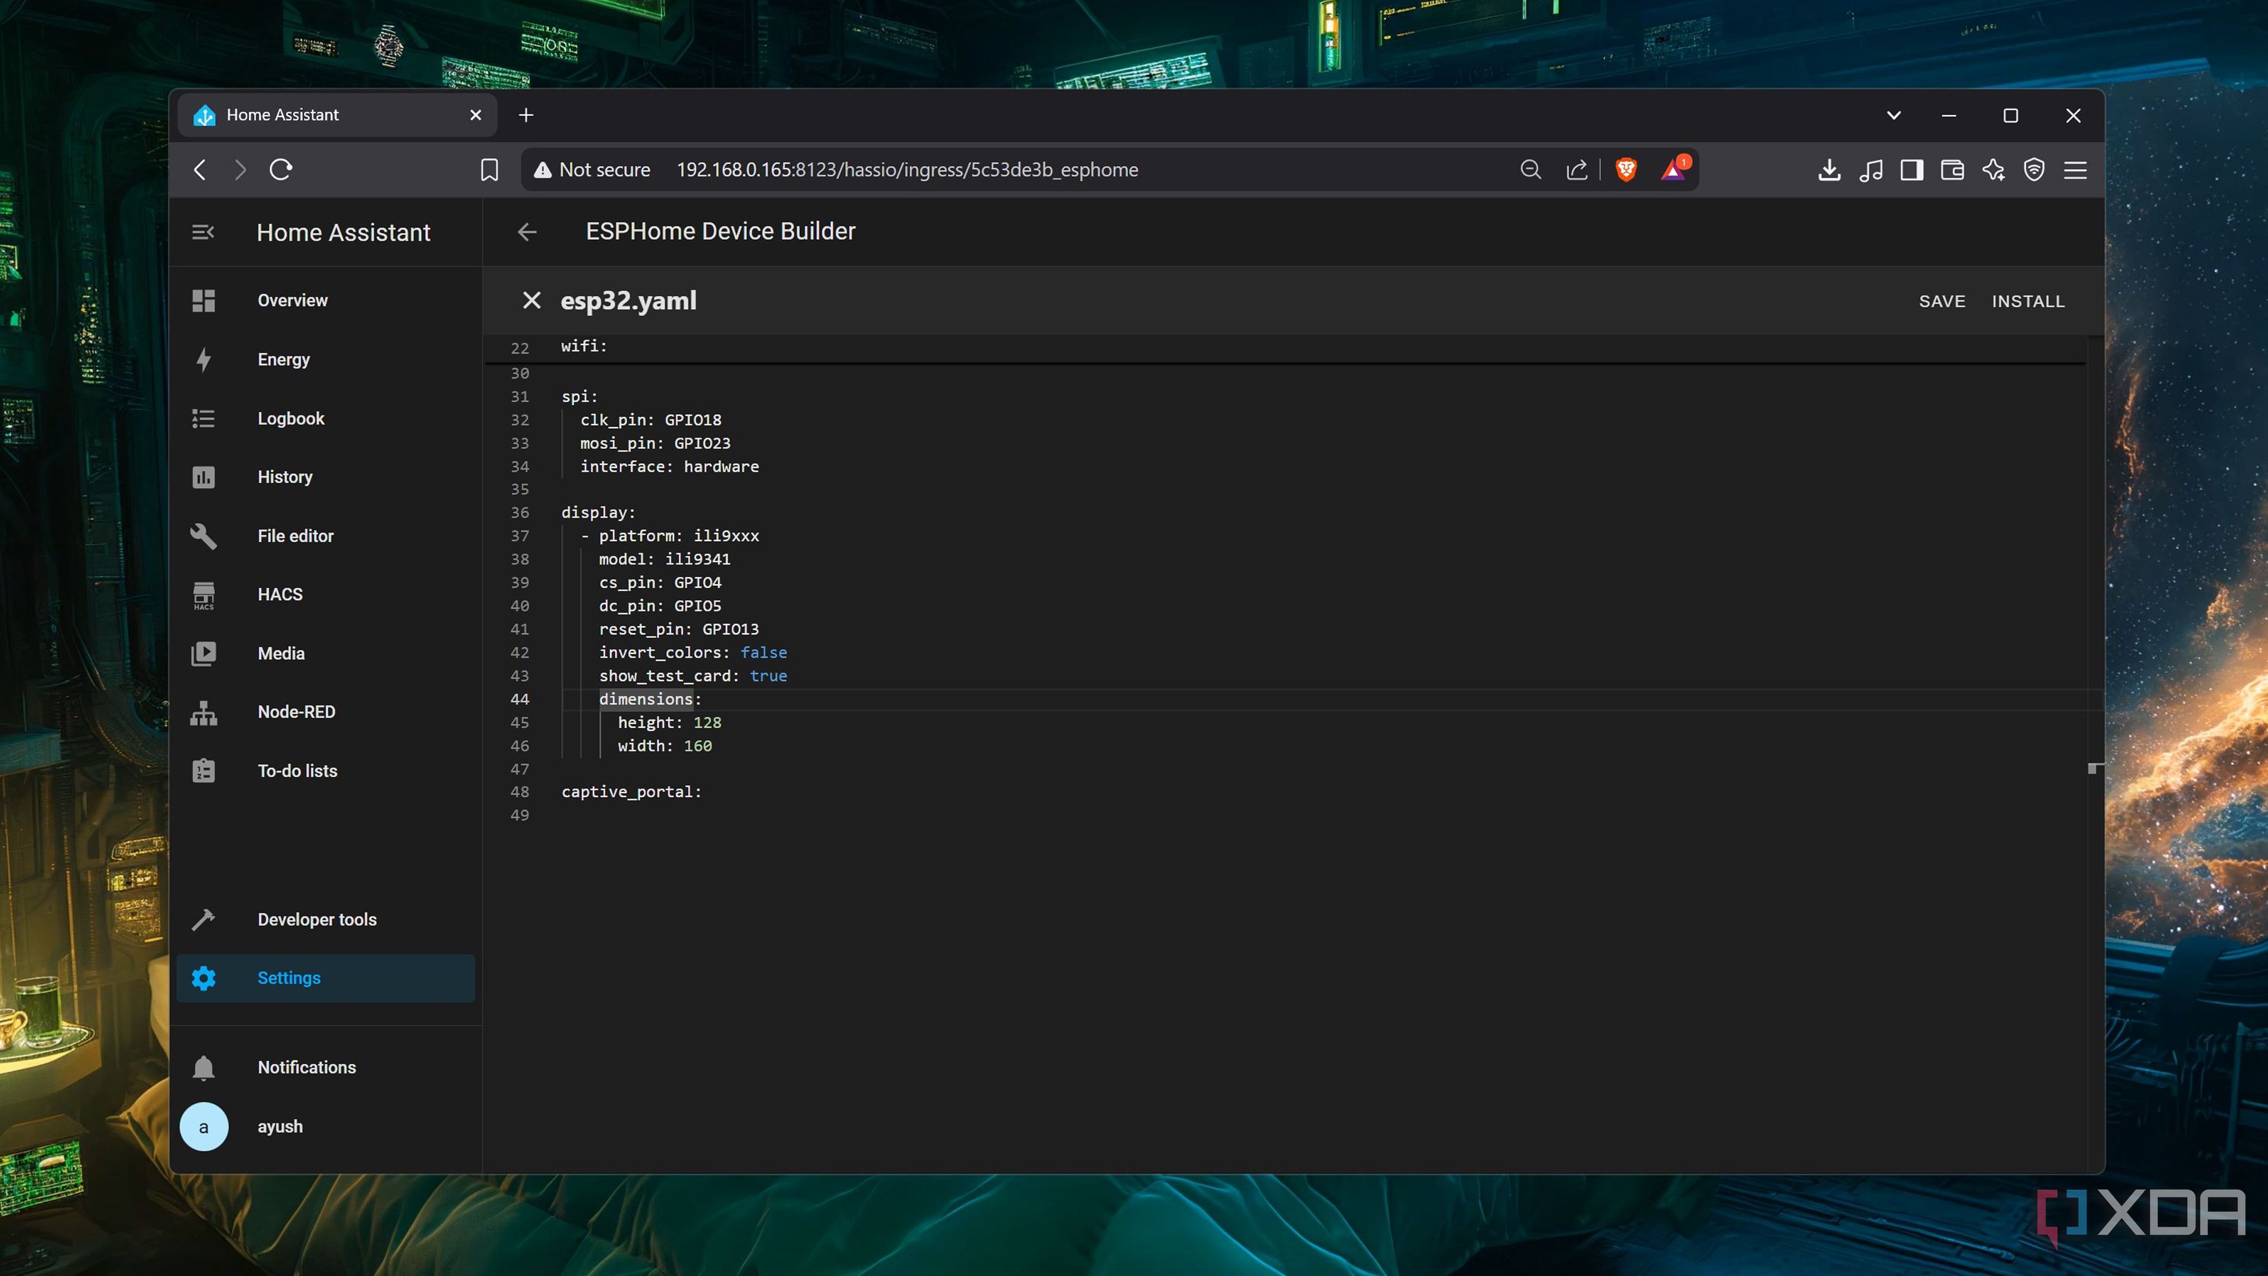Image resolution: width=2268 pixels, height=1276 pixels.
Task: Open the Energy dashboard icon
Action: [x=203, y=359]
